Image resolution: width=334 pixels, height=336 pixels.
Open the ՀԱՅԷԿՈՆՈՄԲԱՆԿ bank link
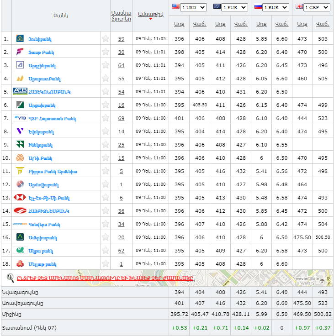tap(49, 92)
